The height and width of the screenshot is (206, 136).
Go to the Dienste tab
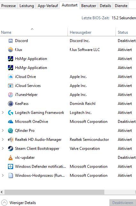pos(121,6)
